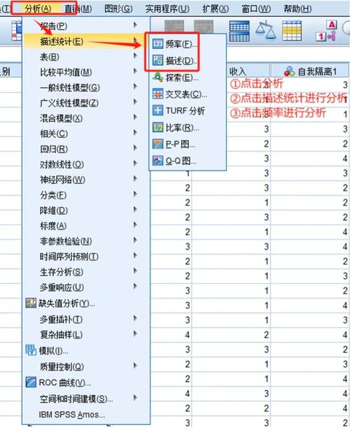Click the 自我隔离1 column header
350x432 pixels.
[309, 71]
